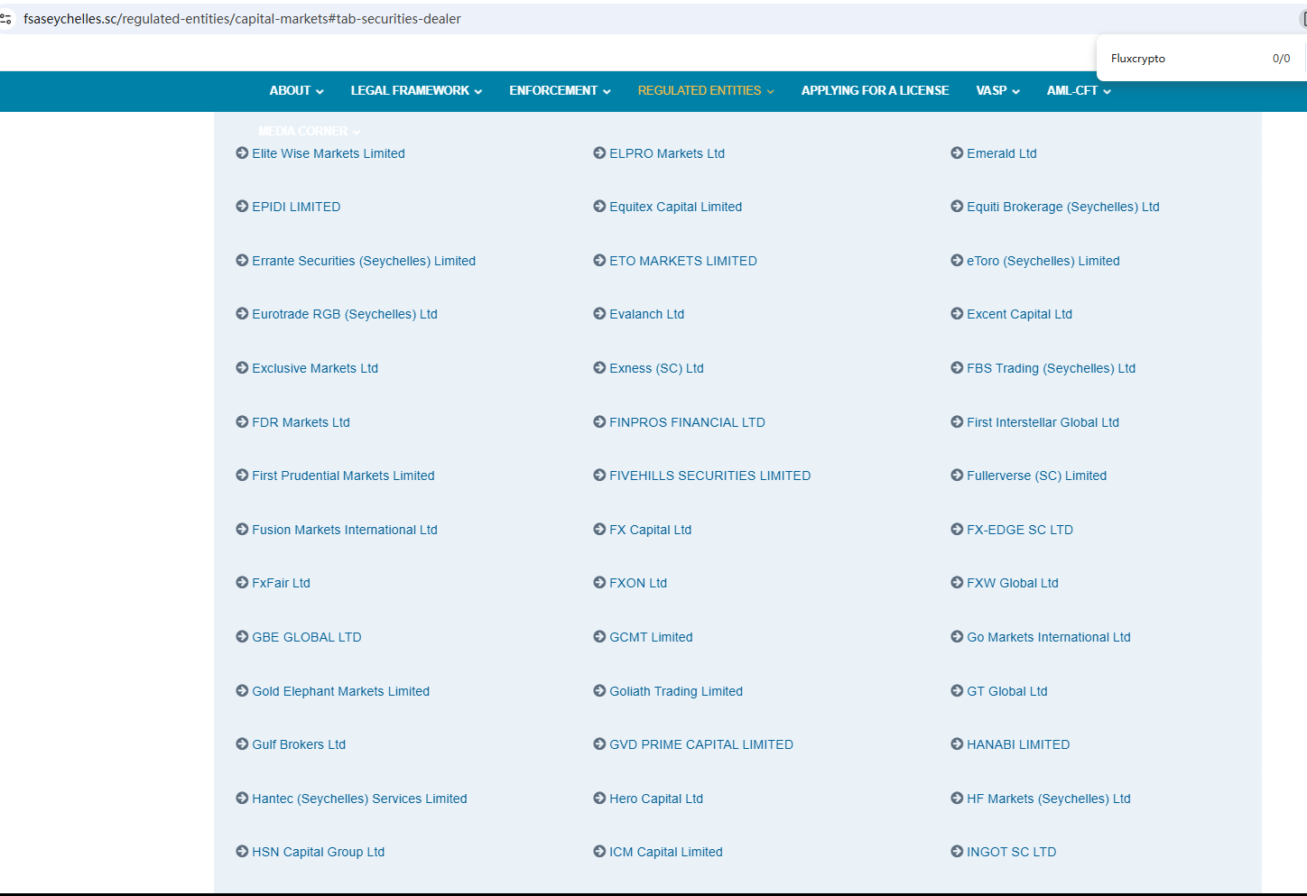Expand the VASP dropdown menu

(x=997, y=91)
